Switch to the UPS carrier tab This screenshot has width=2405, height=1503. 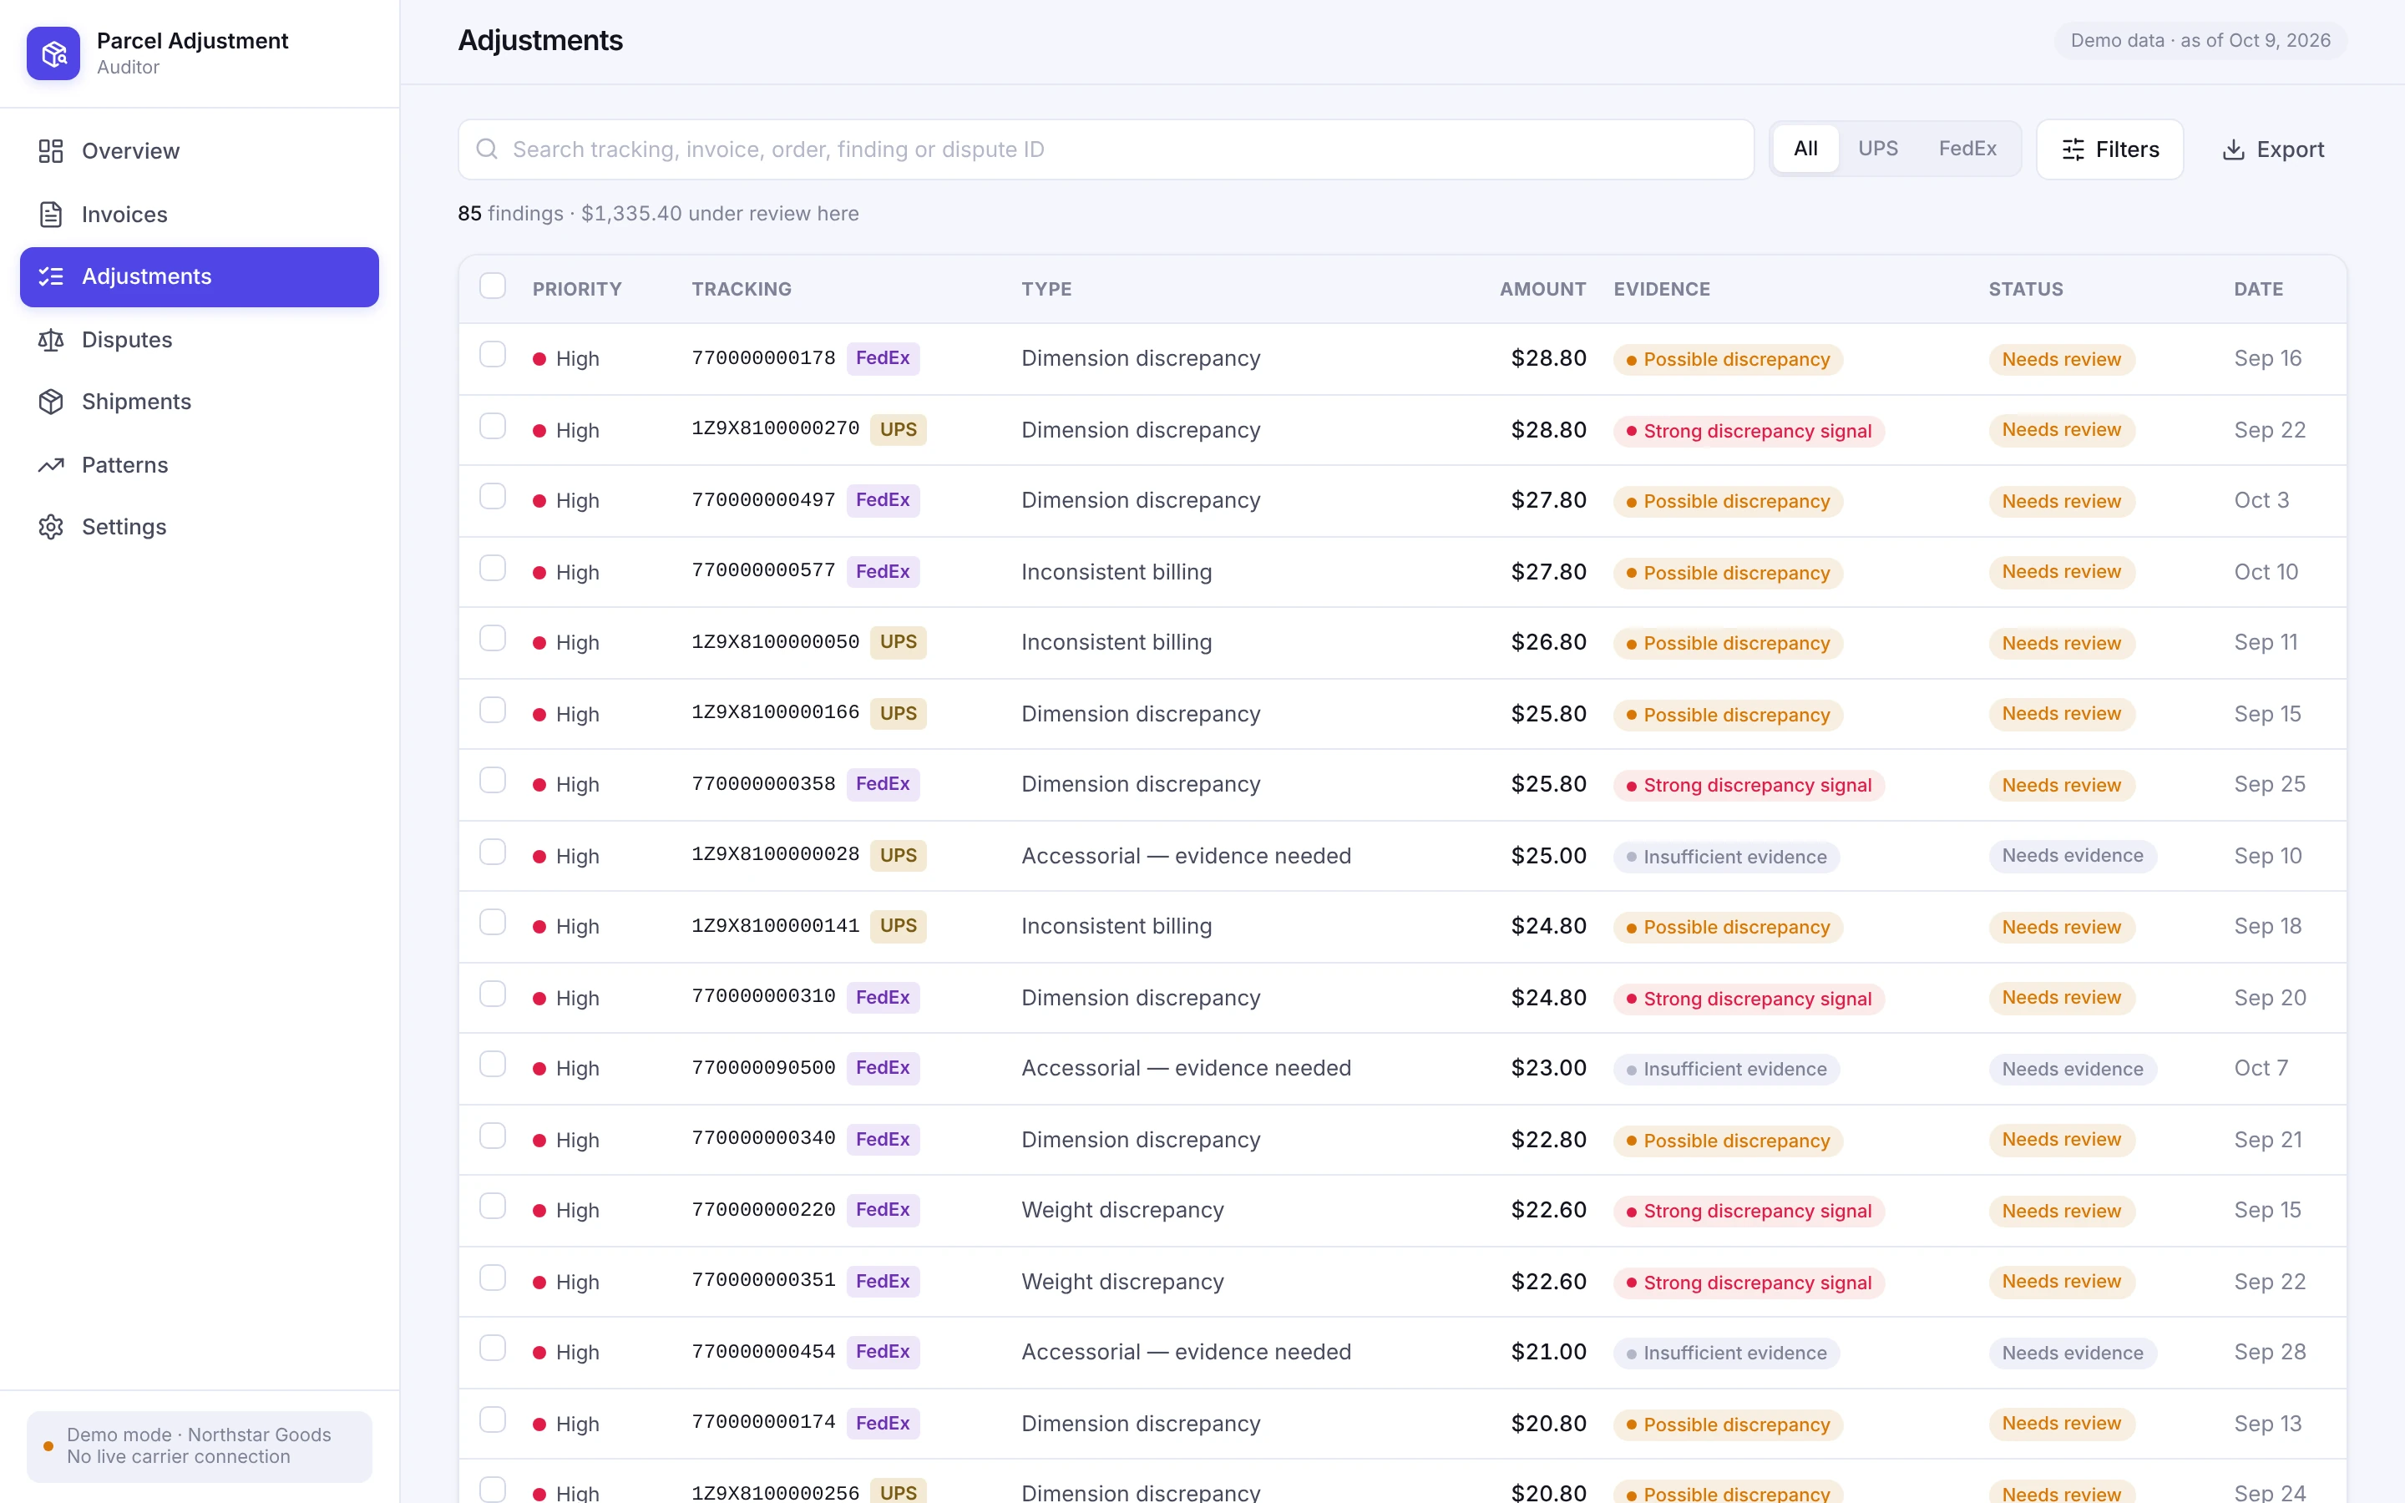pos(1877,149)
